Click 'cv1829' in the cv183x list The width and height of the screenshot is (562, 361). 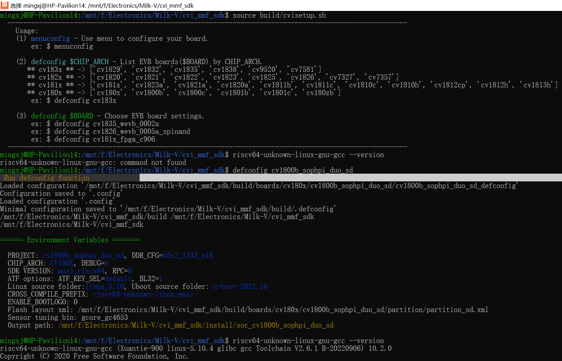click(109, 70)
